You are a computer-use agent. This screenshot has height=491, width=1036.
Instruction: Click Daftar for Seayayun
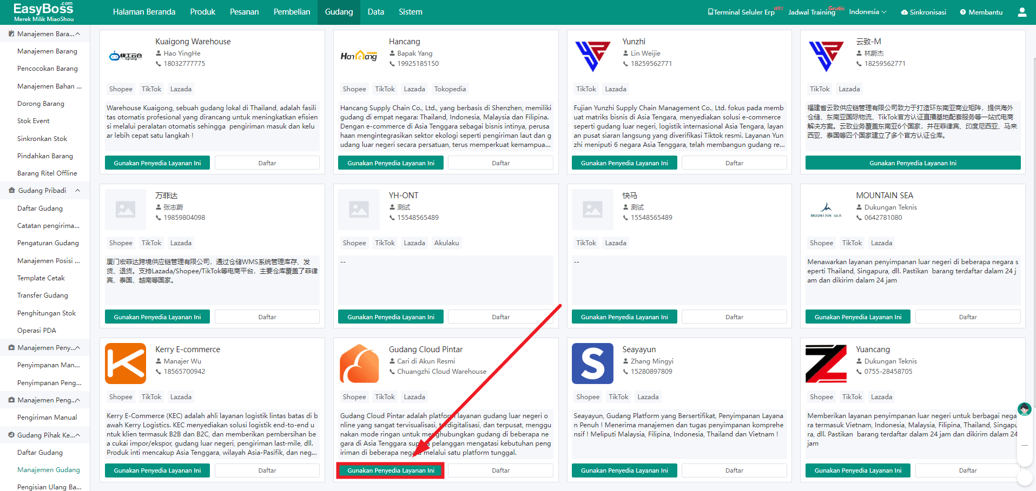pyautogui.click(x=734, y=470)
